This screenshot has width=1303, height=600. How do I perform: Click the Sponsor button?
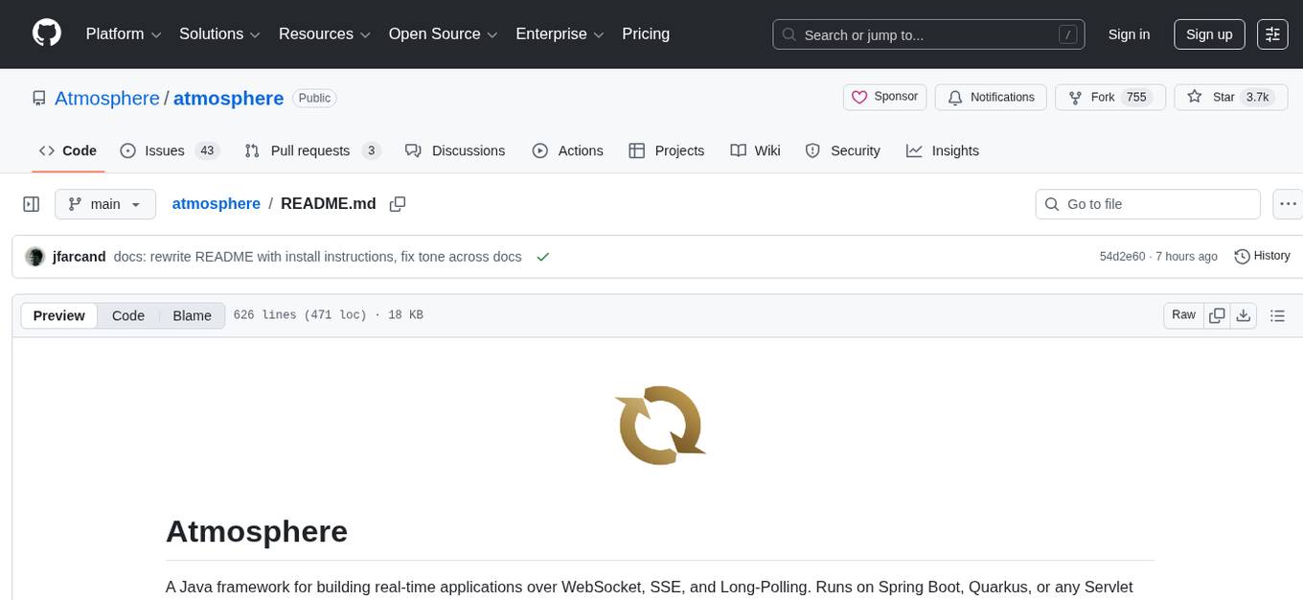click(x=885, y=97)
